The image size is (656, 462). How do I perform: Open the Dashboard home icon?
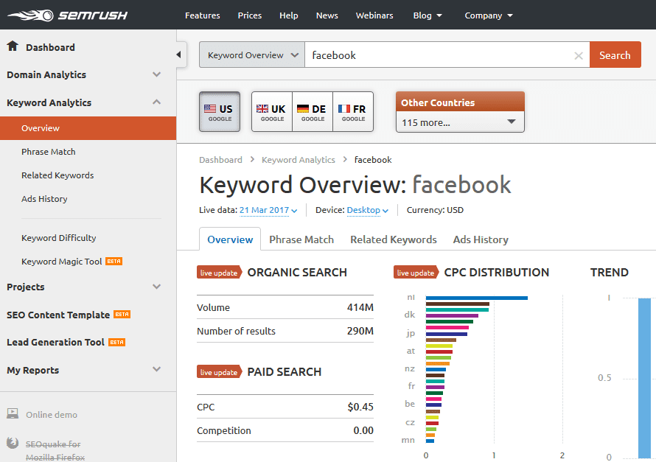[13, 46]
